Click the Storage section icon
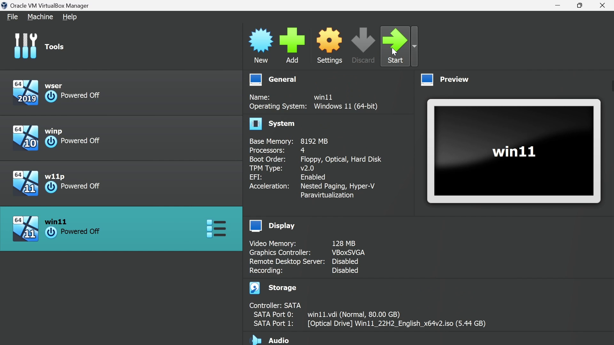614x345 pixels. pyautogui.click(x=255, y=288)
